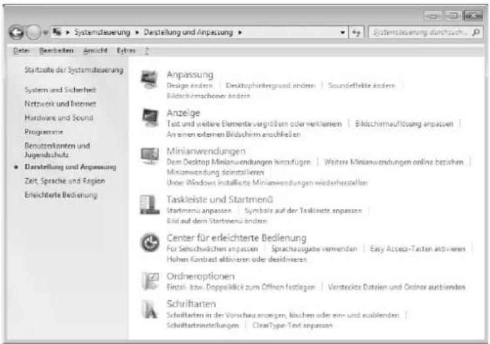
Task: Click the magnifier icon in search box
Action: pyautogui.click(x=476, y=32)
